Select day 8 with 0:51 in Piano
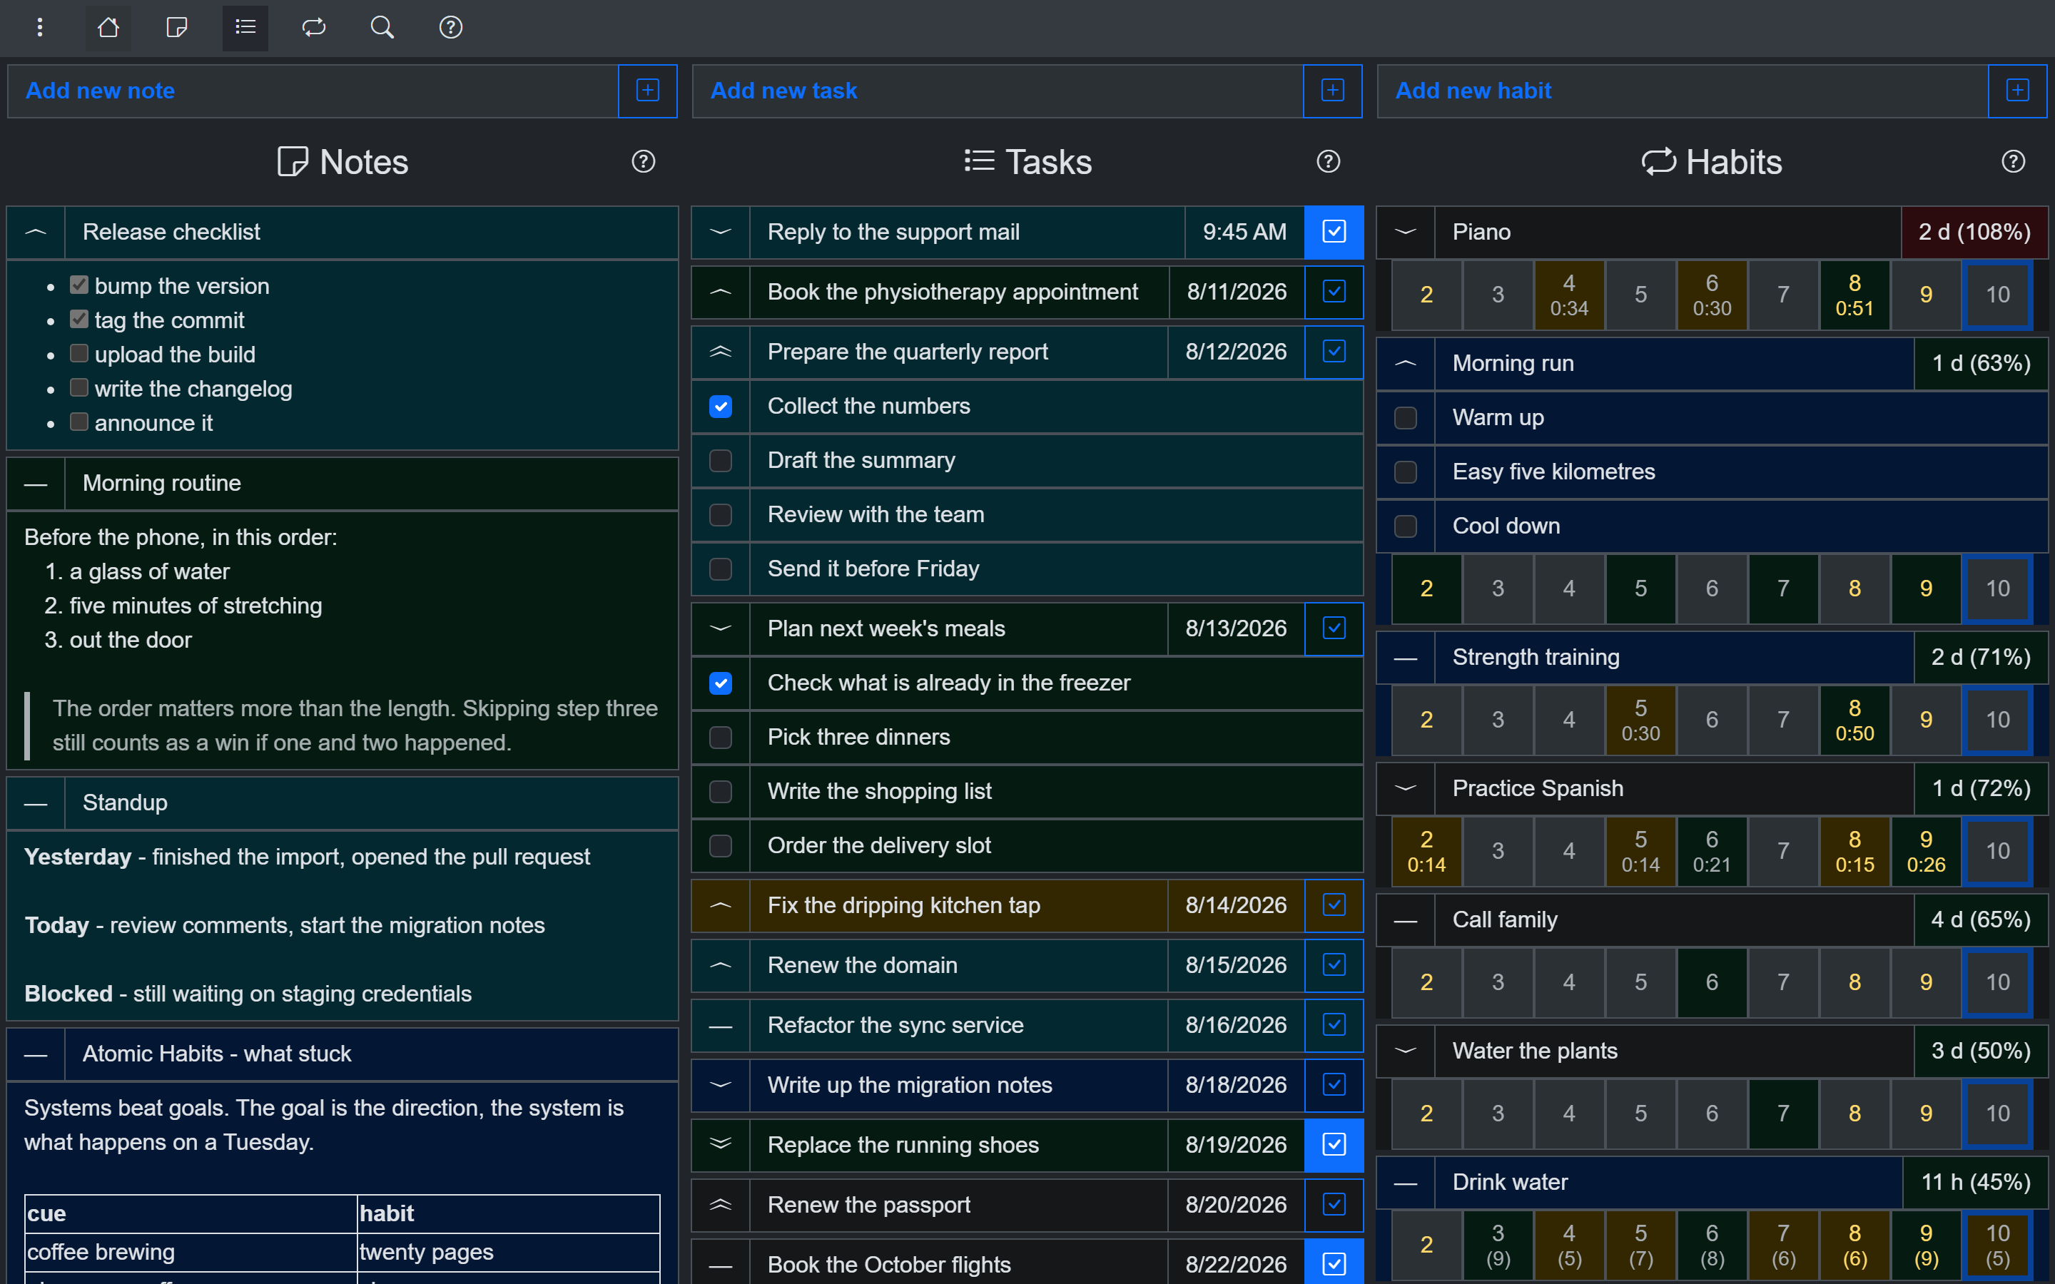2055x1284 pixels. click(1854, 295)
